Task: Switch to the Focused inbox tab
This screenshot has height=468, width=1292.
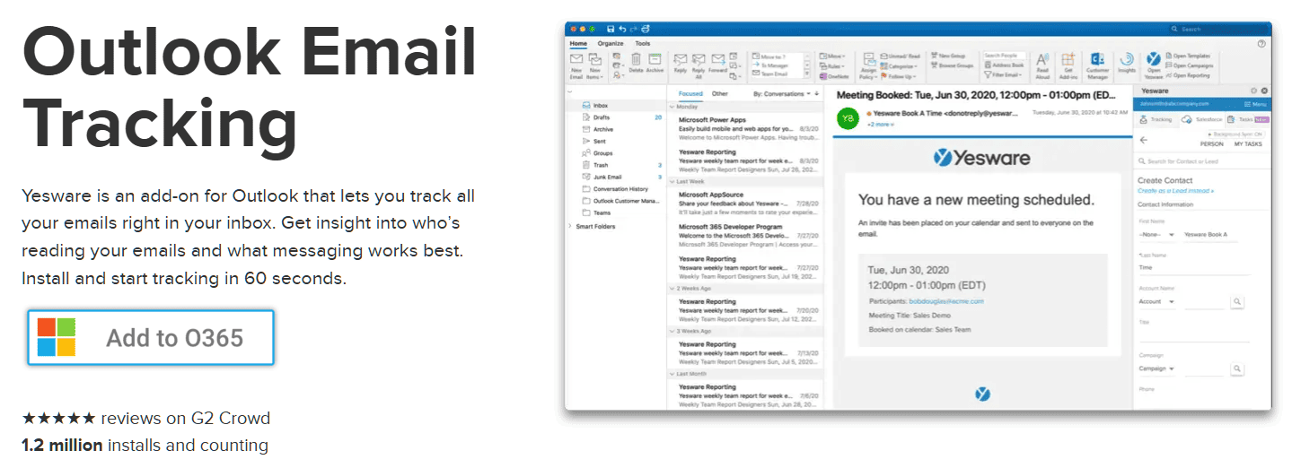Action: [x=690, y=93]
